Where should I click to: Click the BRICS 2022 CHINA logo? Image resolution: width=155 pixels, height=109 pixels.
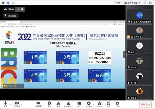[x=9, y=37]
